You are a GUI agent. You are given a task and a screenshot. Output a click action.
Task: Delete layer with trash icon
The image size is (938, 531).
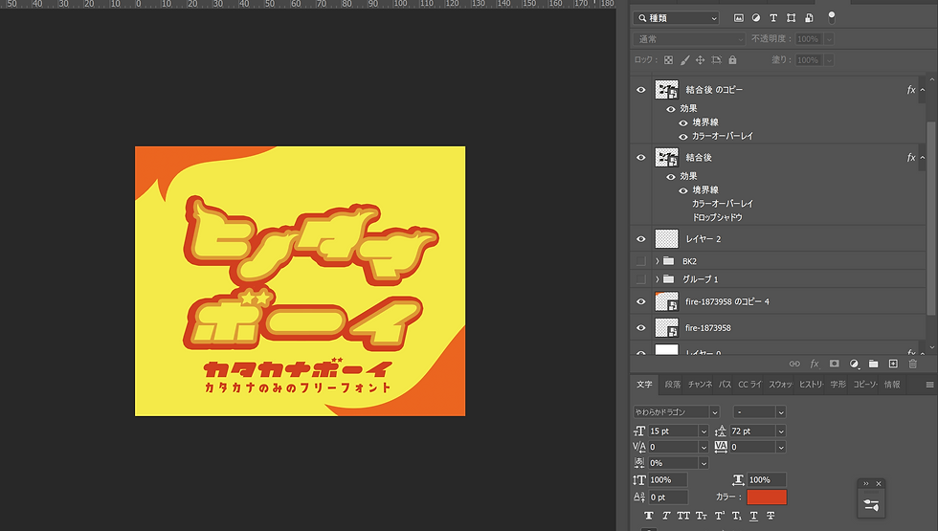pyautogui.click(x=913, y=364)
